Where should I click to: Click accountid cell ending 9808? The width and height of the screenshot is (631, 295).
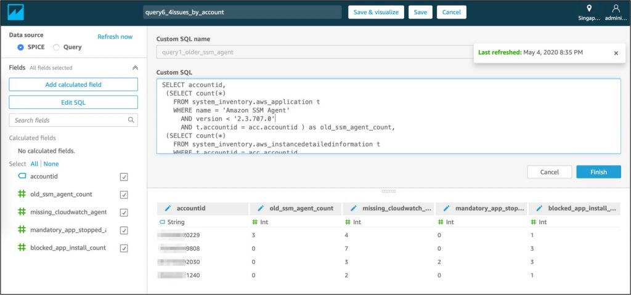click(x=179, y=249)
